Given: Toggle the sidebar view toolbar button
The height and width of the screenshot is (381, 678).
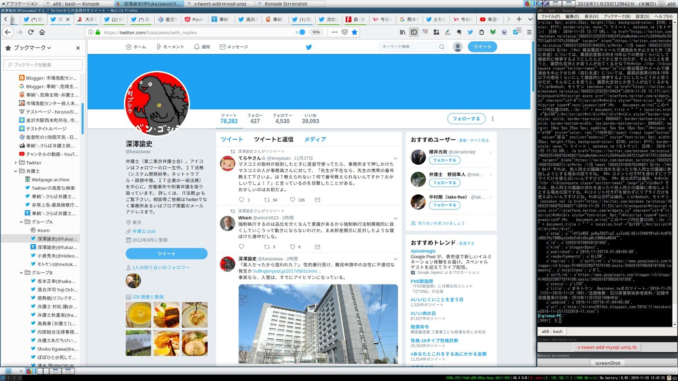Looking at the screenshot, I should tap(414, 32).
